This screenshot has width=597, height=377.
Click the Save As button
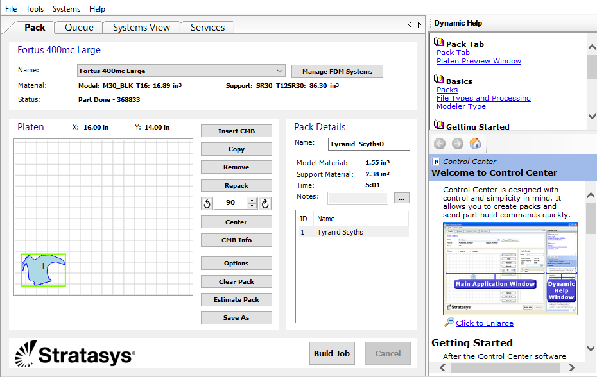click(236, 317)
